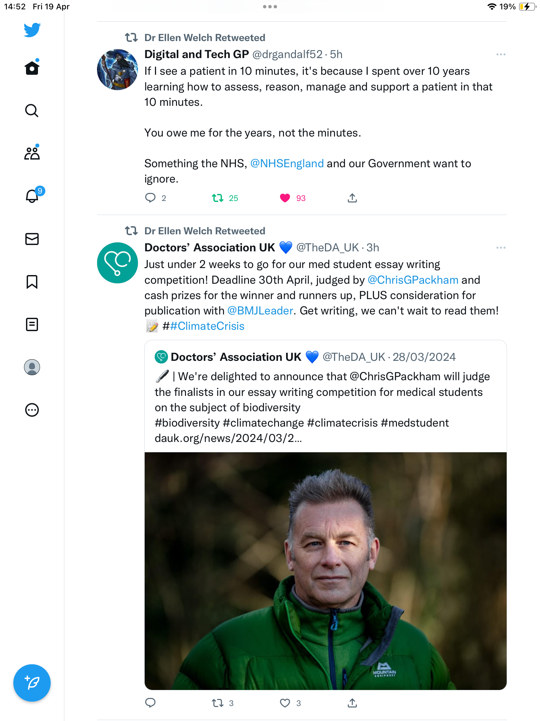Open Home from the sidebar

coord(32,68)
